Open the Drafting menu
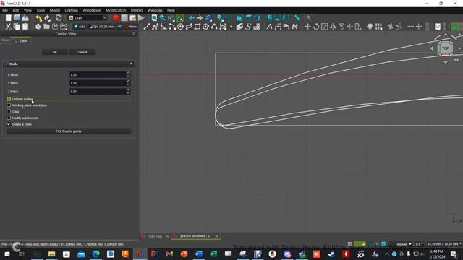Viewport: 463px width, 260px height. pyautogui.click(x=71, y=10)
